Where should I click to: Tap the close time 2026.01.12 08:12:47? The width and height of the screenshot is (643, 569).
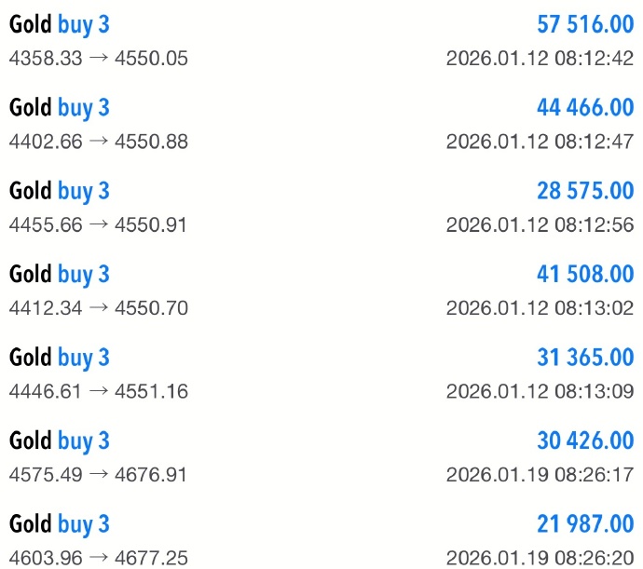[x=540, y=142]
